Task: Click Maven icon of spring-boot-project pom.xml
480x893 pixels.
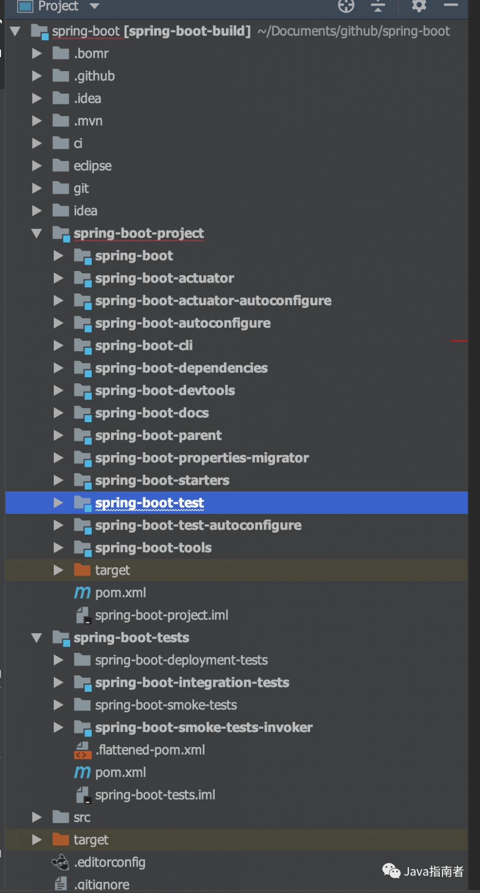Action: pos(82,593)
